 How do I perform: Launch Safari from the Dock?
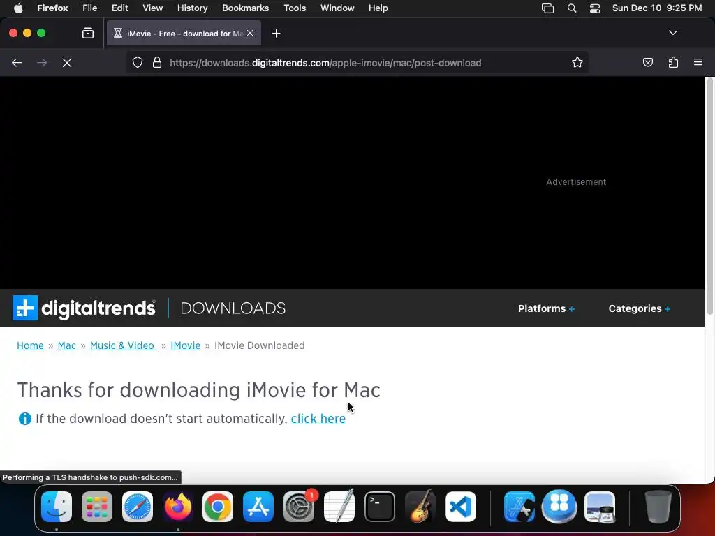[138, 507]
